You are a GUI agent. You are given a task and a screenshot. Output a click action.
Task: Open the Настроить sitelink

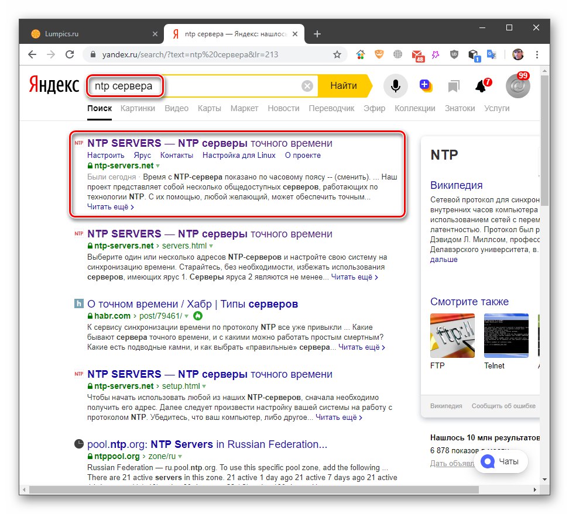[x=105, y=155]
